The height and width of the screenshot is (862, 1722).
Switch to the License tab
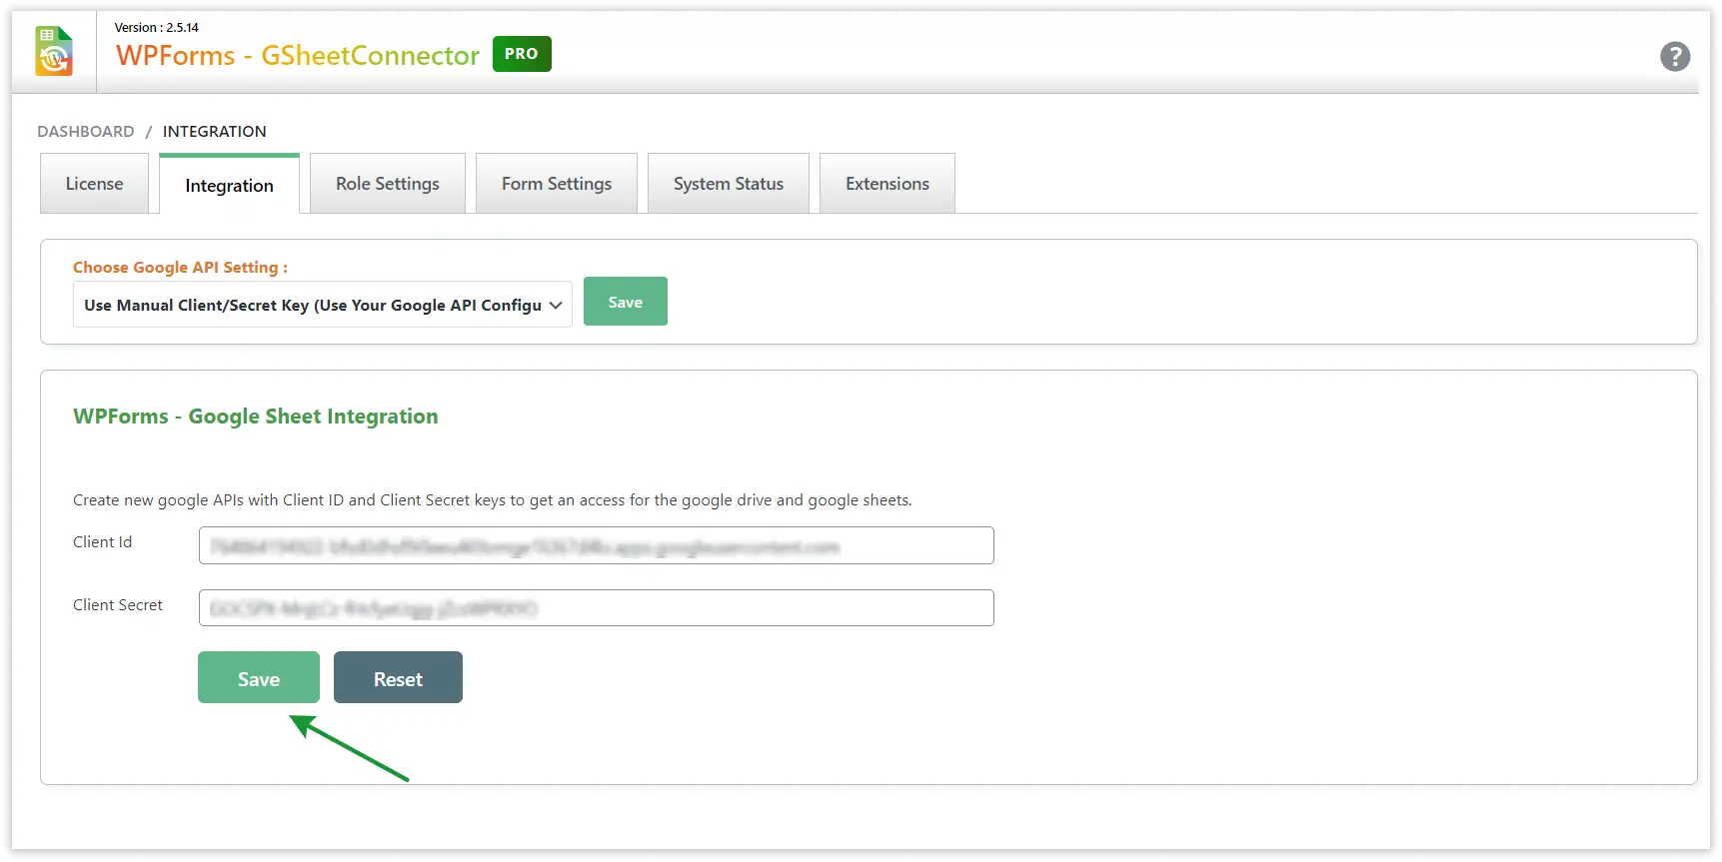pos(94,184)
